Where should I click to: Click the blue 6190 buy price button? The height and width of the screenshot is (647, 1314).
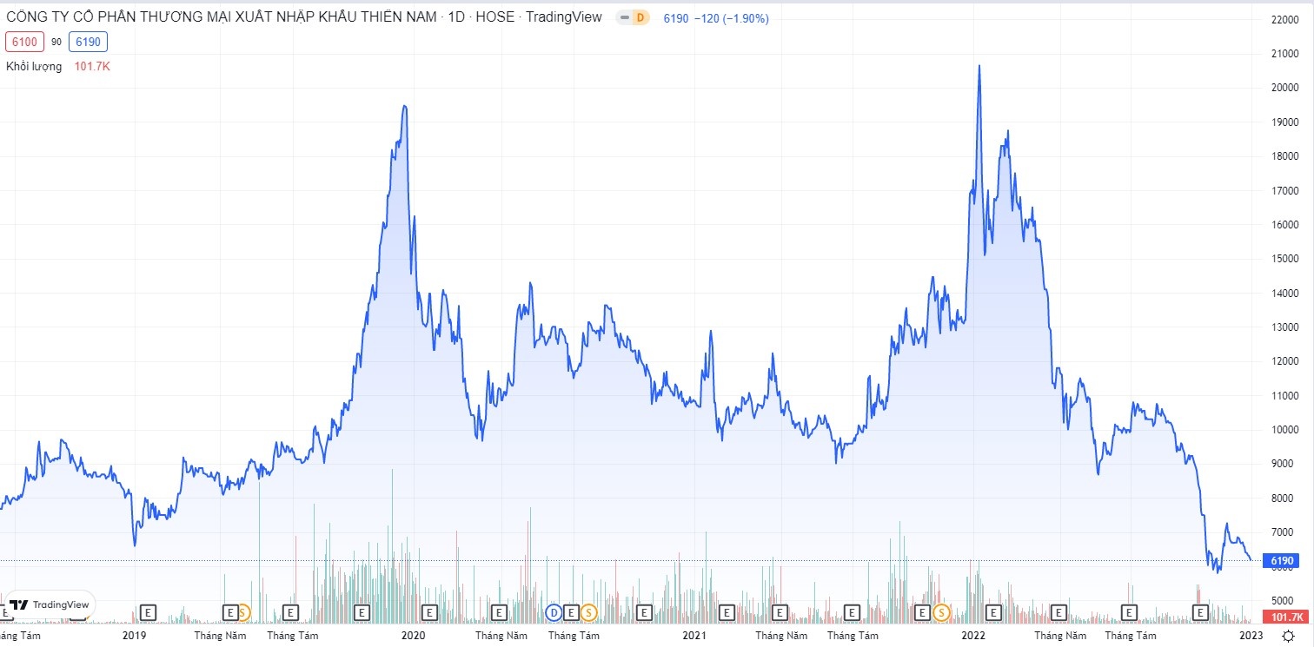click(89, 41)
